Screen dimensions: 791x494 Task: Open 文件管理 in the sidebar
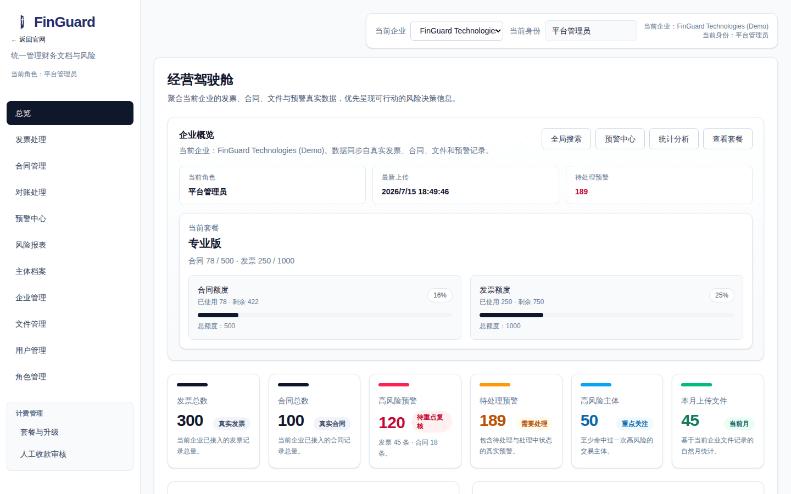point(70,324)
